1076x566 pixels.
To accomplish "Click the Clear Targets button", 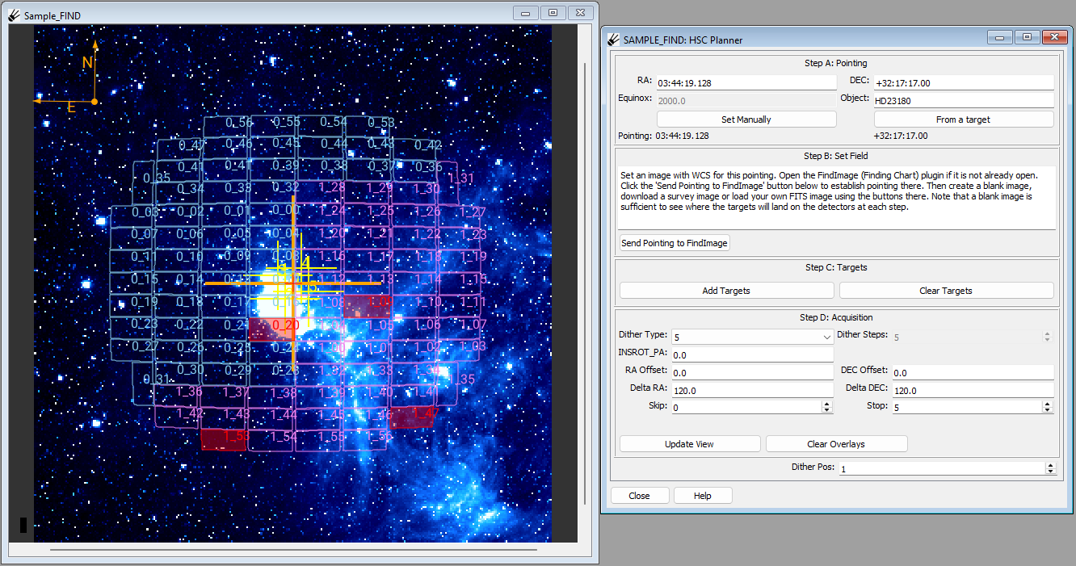I will pos(946,291).
